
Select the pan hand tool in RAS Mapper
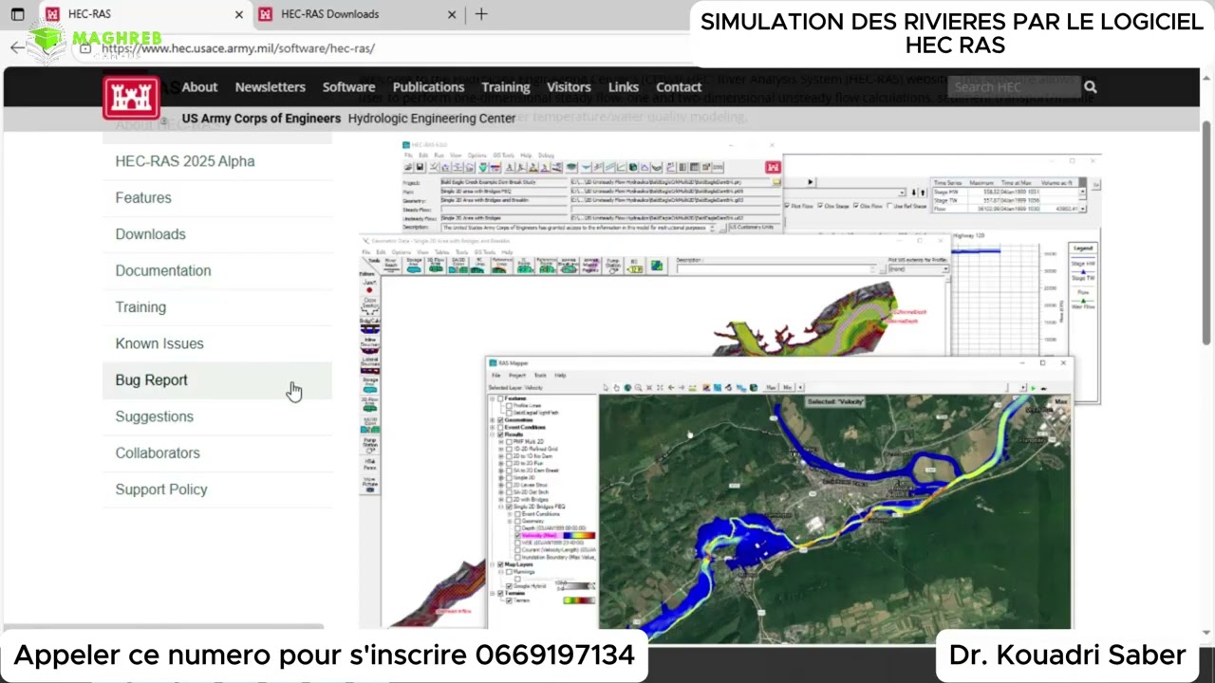[616, 387]
